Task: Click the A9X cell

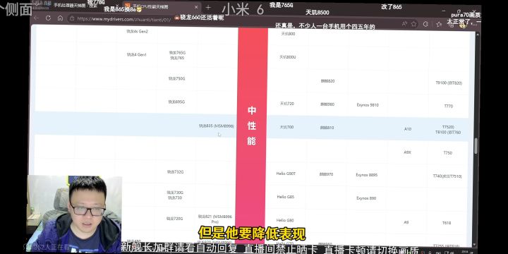Action: click(x=408, y=152)
